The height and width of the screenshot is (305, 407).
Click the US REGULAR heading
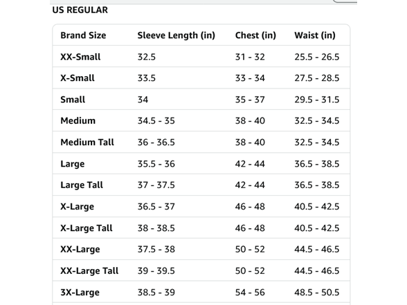[x=80, y=10]
